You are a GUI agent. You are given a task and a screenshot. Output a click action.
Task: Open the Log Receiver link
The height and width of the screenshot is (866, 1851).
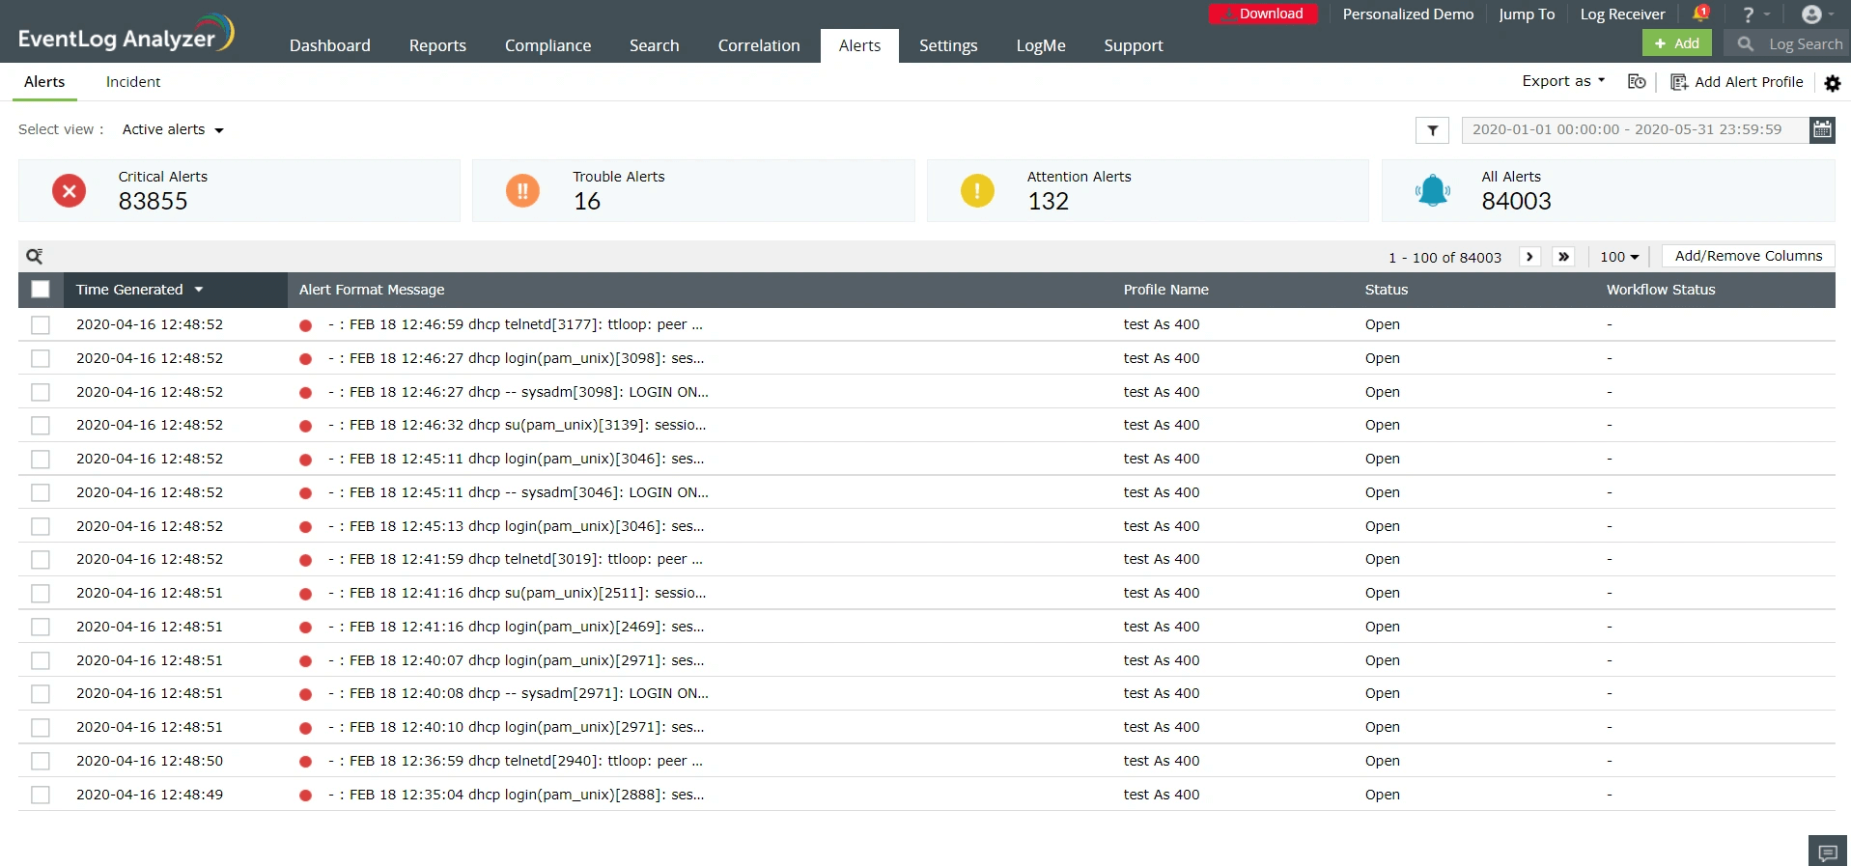click(1622, 14)
